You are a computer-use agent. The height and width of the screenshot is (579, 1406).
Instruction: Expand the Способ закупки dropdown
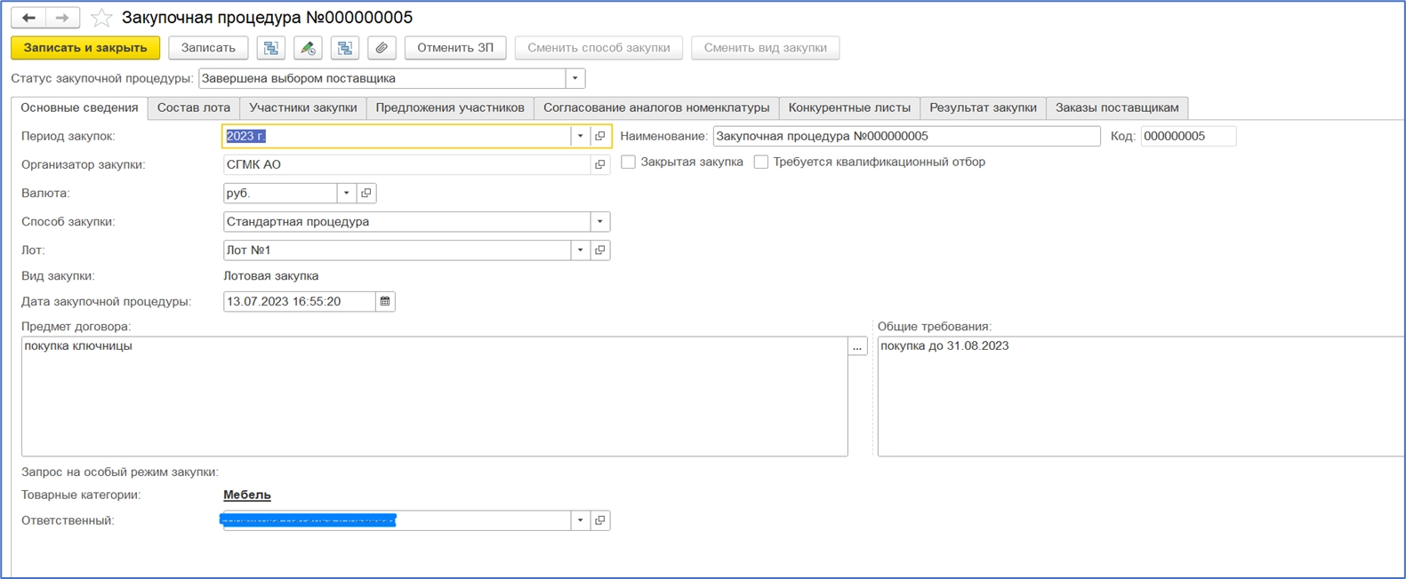[600, 222]
